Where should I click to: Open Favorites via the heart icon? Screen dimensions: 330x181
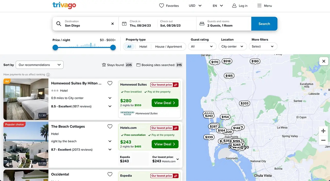(x=162, y=6)
